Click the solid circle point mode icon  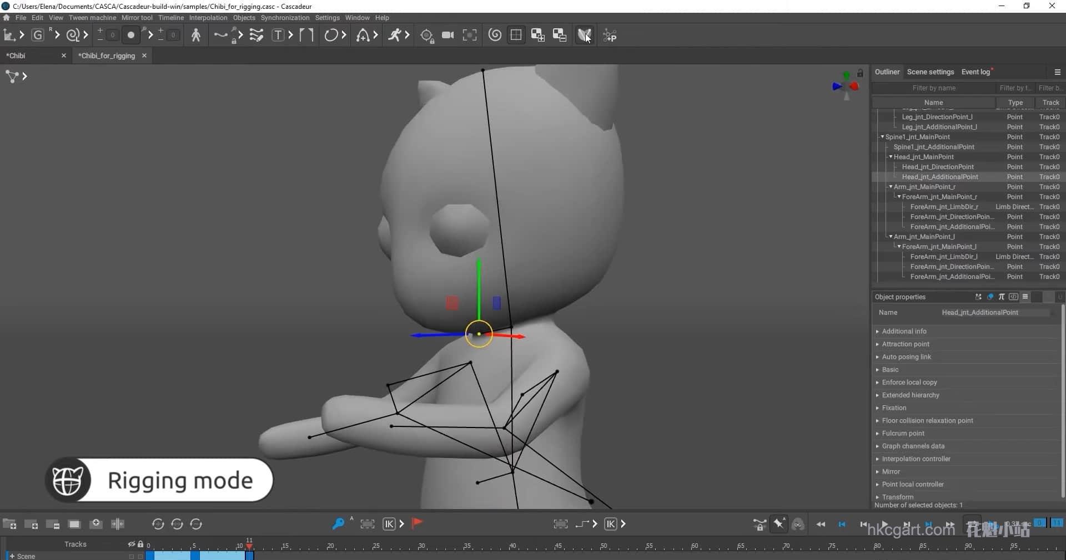pos(131,35)
